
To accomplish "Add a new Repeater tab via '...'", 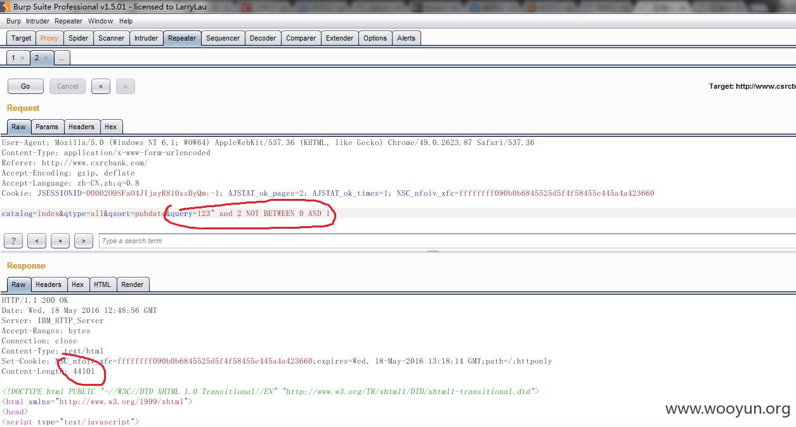I will pyautogui.click(x=62, y=58).
